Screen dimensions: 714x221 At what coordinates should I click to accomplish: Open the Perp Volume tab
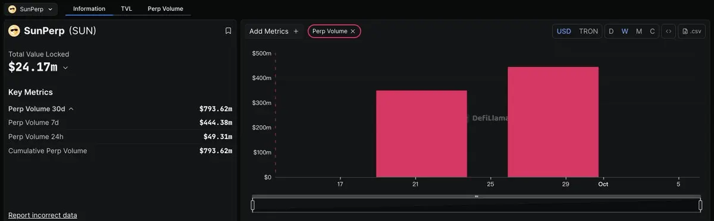tap(165, 9)
